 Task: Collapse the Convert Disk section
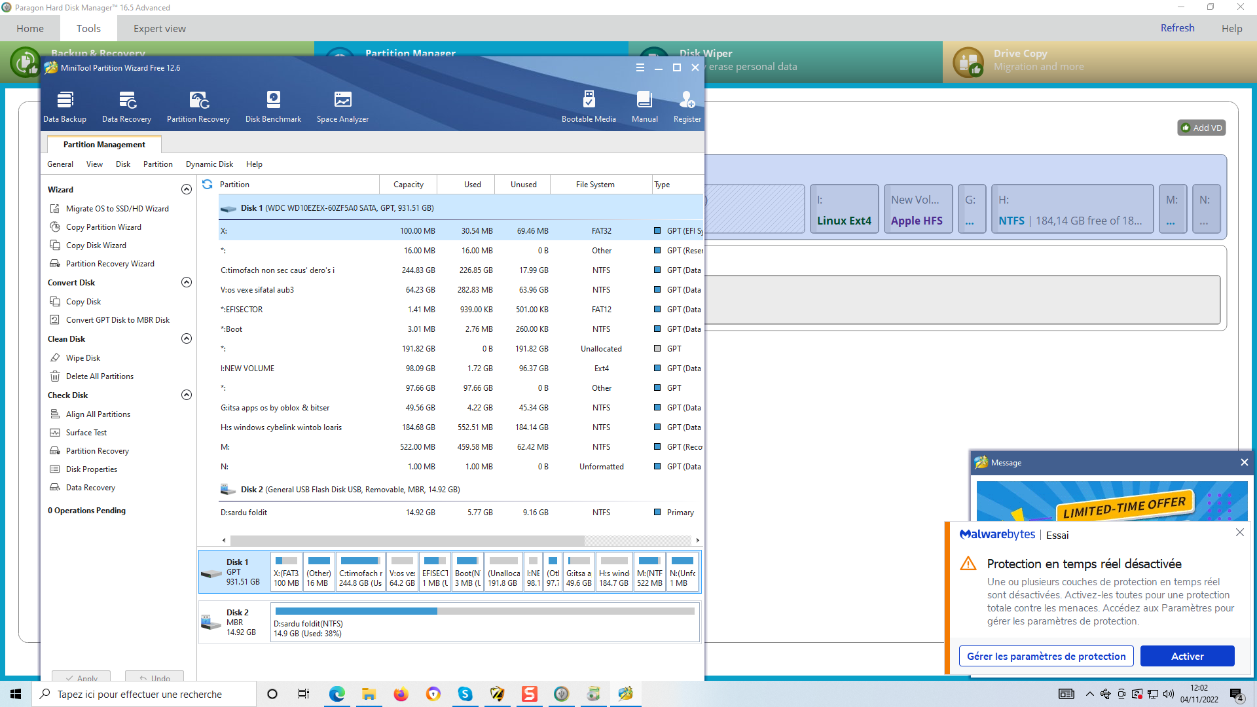(187, 283)
